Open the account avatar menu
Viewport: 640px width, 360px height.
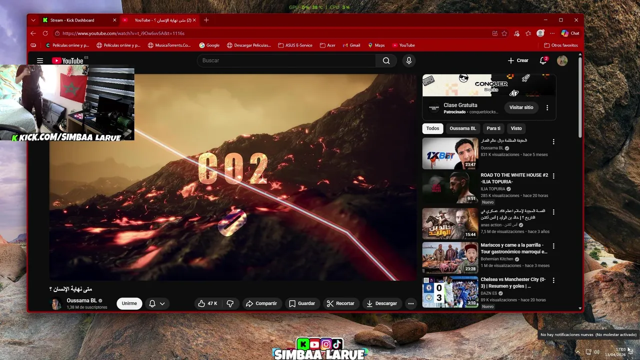click(562, 60)
